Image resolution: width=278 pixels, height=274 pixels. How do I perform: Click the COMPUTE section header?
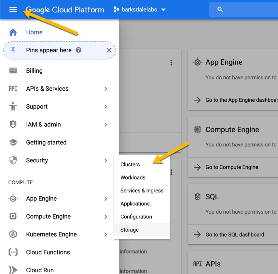tap(21, 182)
